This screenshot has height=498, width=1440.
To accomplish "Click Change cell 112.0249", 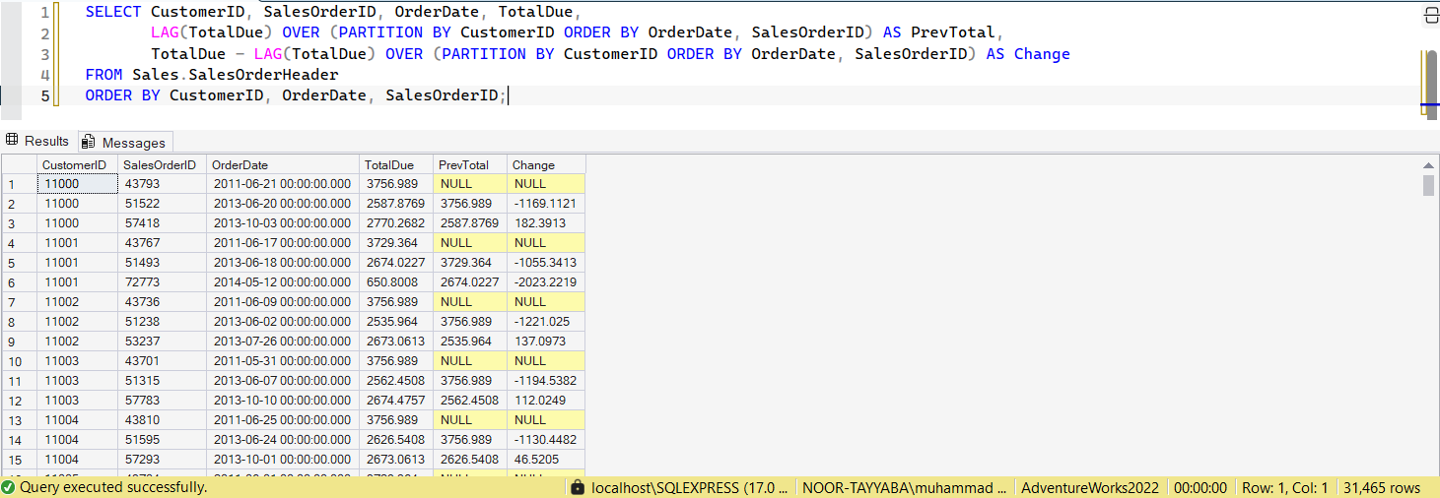I will (546, 401).
